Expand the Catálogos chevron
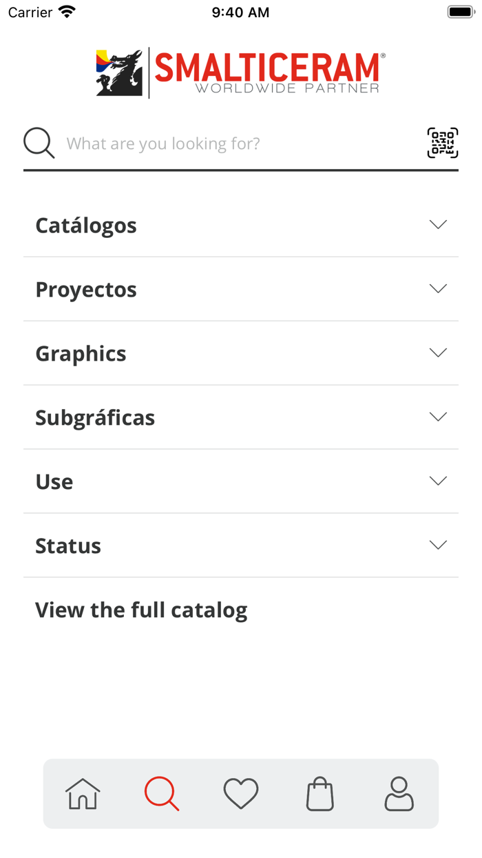The image size is (482, 858). pyautogui.click(x=438, y=225)
